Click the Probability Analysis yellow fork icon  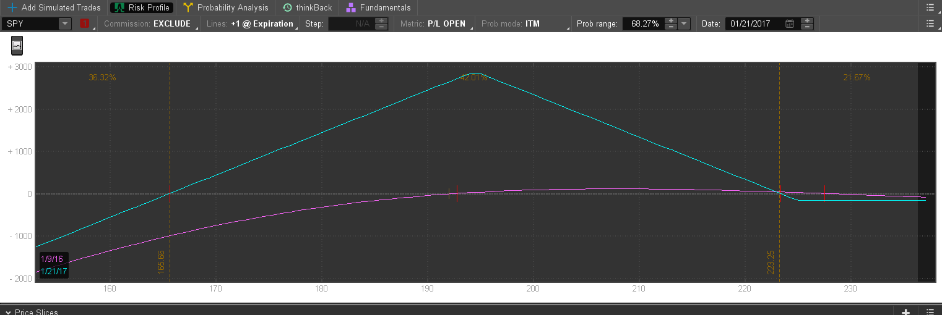tap(188, 7)
